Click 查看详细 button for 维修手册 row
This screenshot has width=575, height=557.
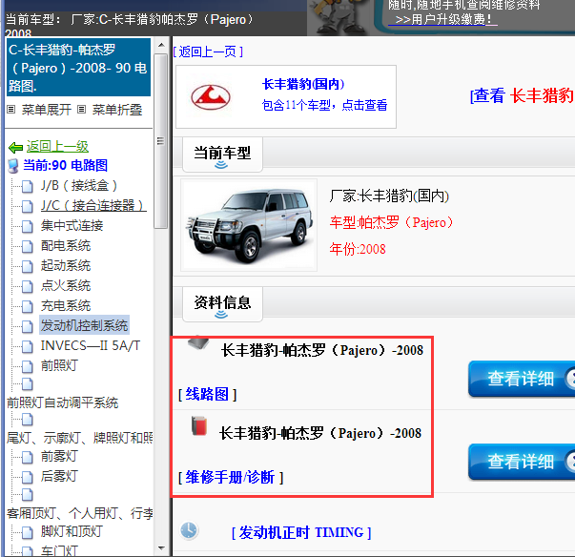pos(522,462)
